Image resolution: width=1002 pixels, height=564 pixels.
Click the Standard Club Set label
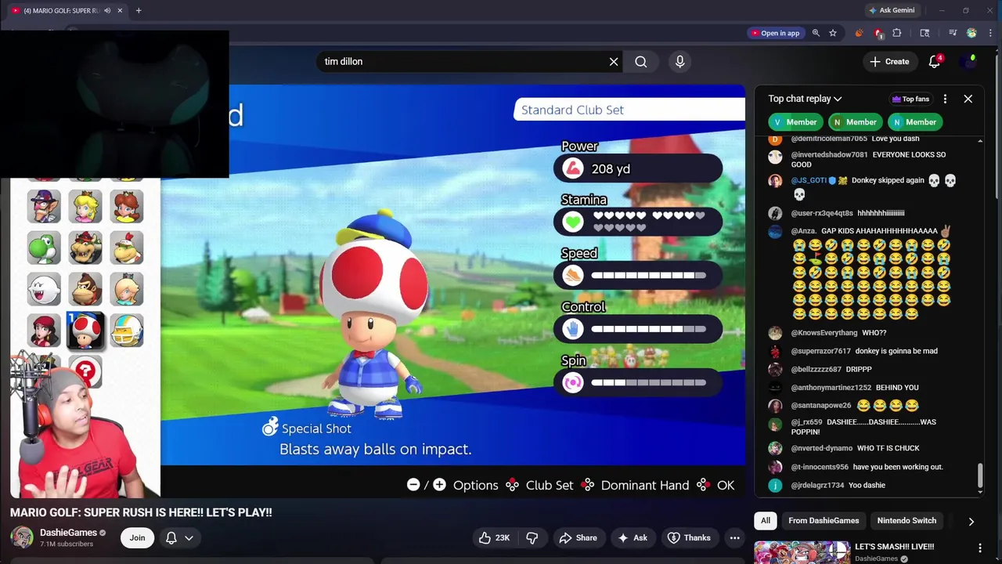coord(572,110)
